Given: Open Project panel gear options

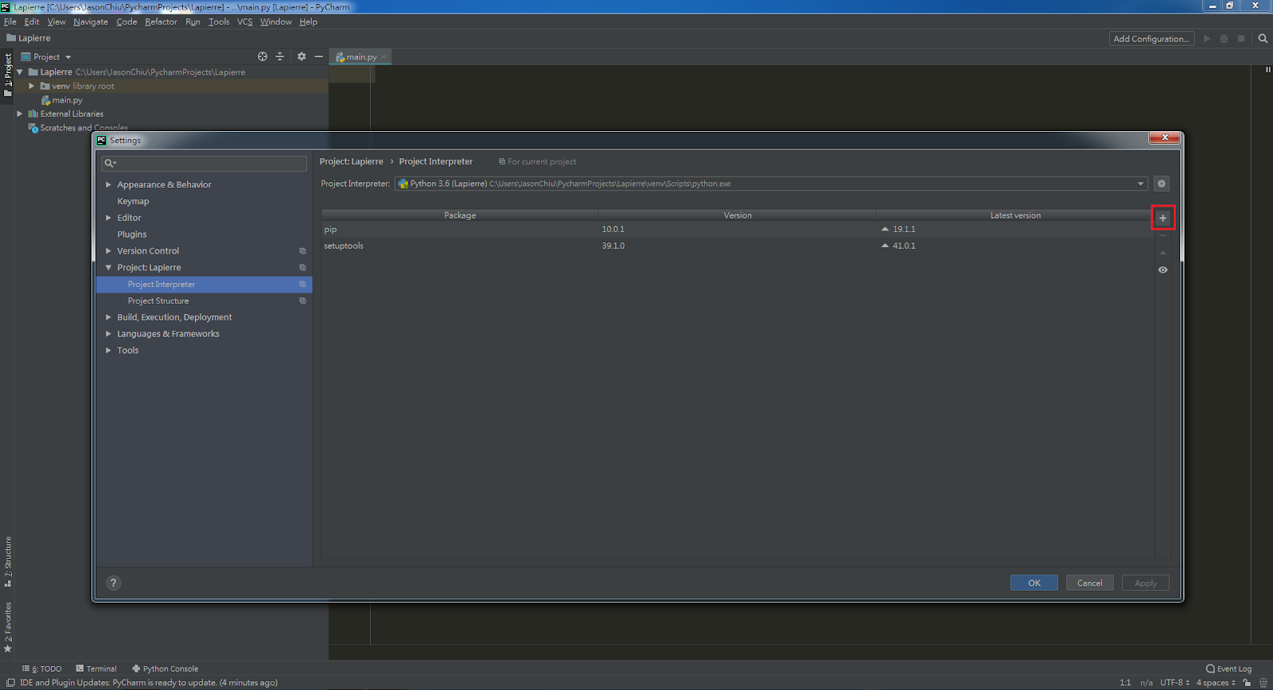Looking at the screenshot, I should coord(302,56).
